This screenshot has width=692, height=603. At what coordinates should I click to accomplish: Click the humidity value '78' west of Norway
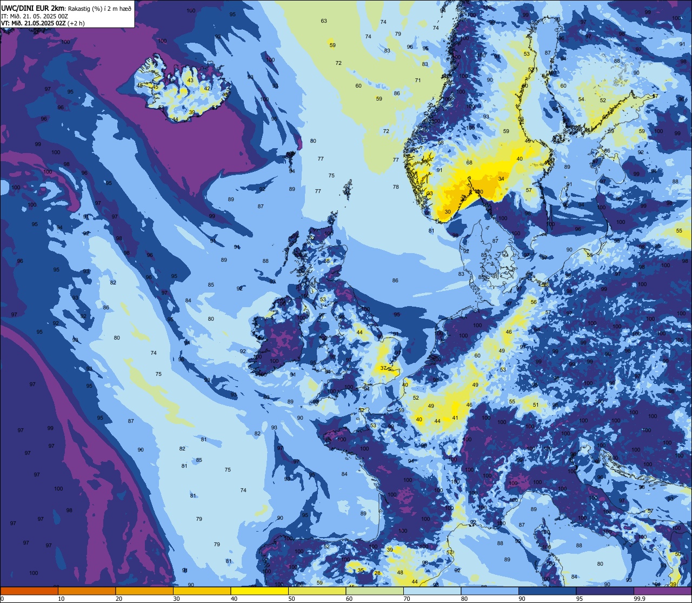pyautogui.click(x=396, y=187)
